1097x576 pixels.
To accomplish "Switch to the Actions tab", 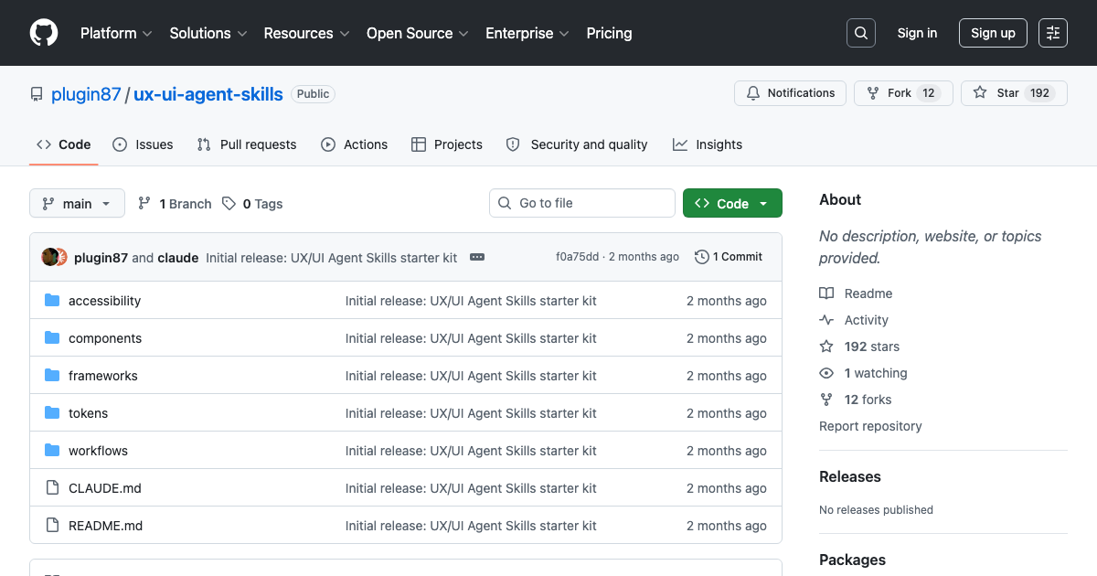I will (355, 144).
